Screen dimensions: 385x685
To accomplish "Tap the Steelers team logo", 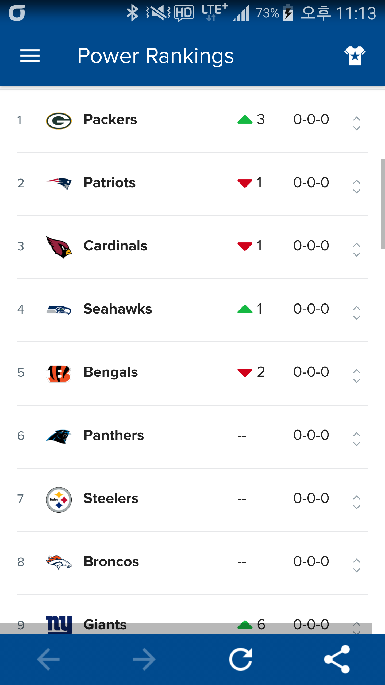I will [x=59, y=500].
